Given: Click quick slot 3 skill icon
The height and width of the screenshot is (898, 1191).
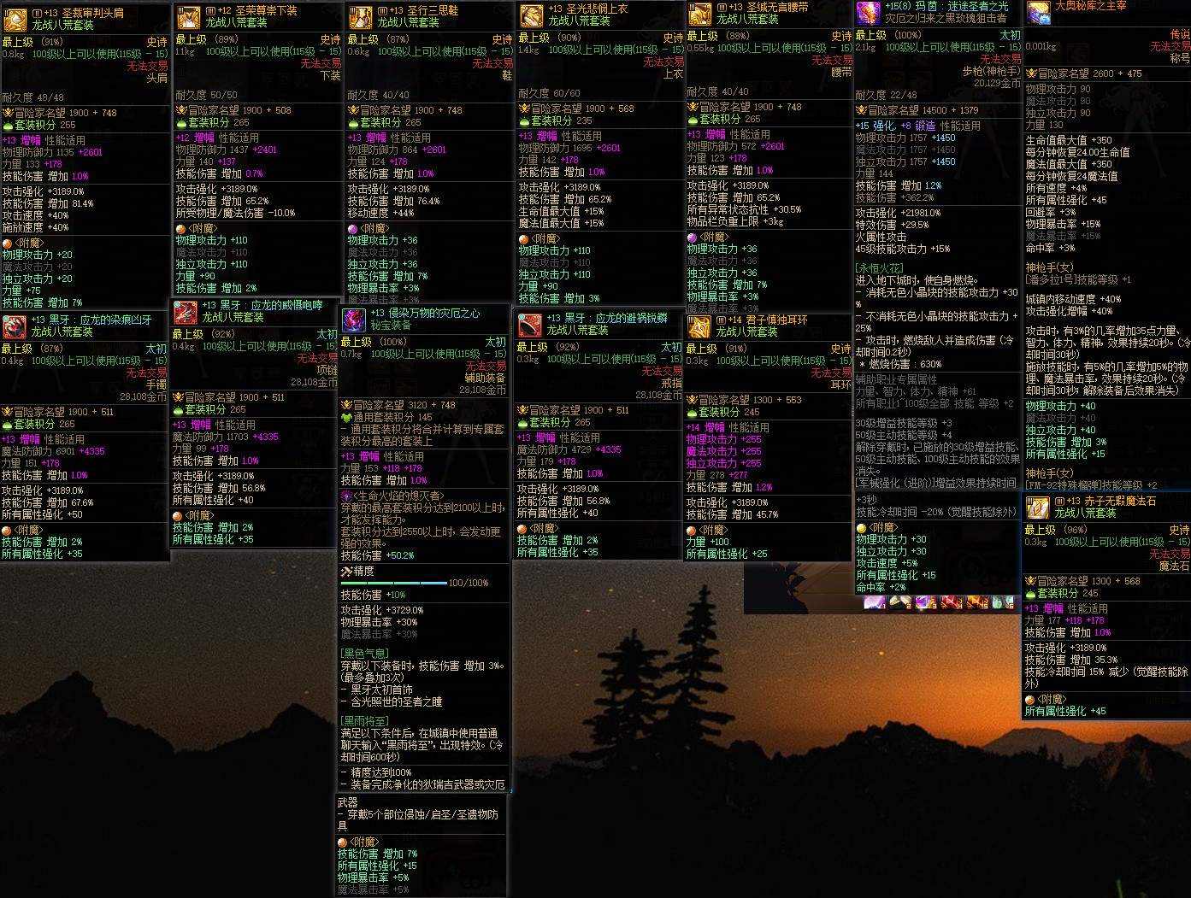Looking at the screenshot, I should point(926,602).
